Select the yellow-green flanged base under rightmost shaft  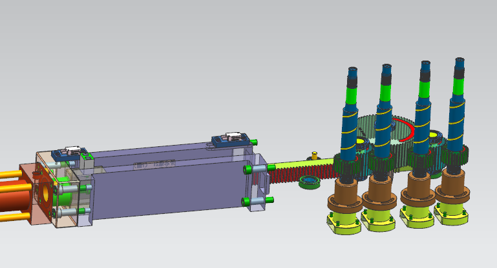tap(451, 213)
